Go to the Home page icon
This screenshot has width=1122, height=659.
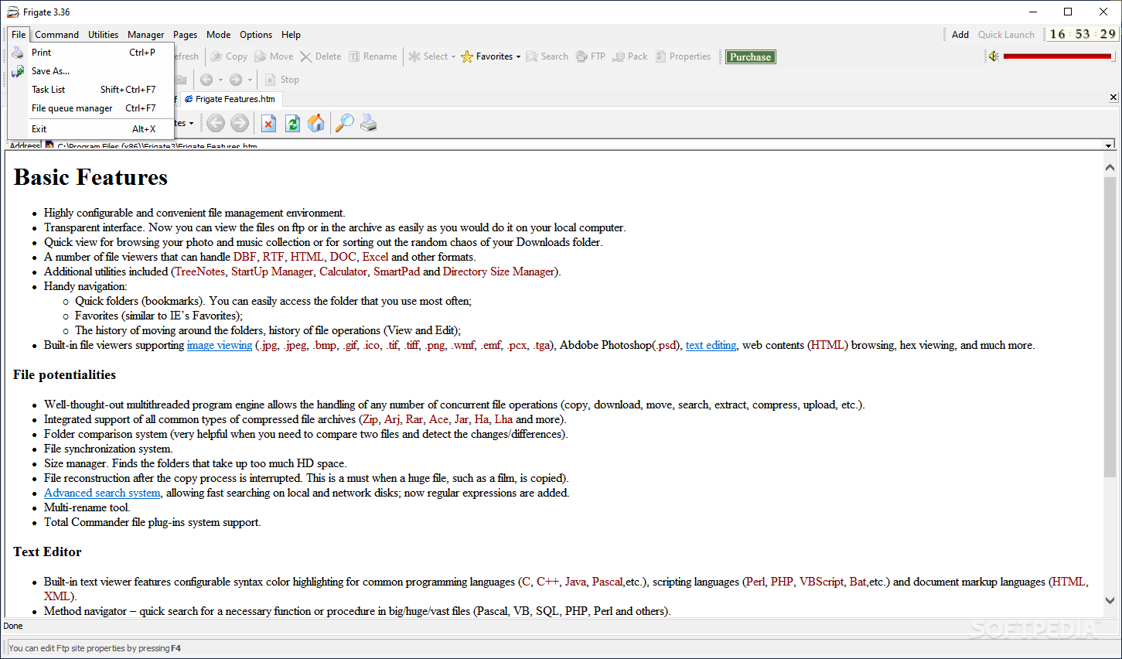[315, 123]
